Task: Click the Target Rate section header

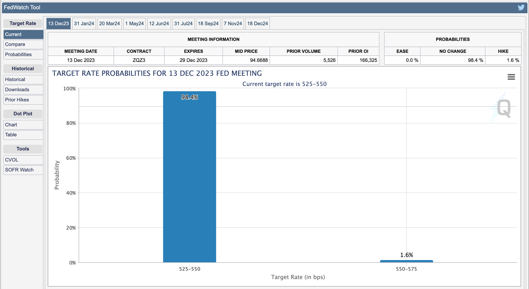Action: [x=23, y=23]
